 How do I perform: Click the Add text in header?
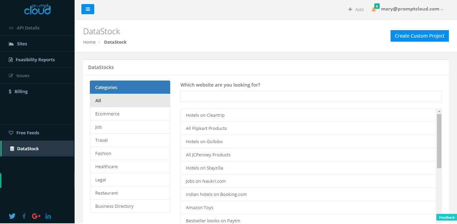click(x=359, y=9)
